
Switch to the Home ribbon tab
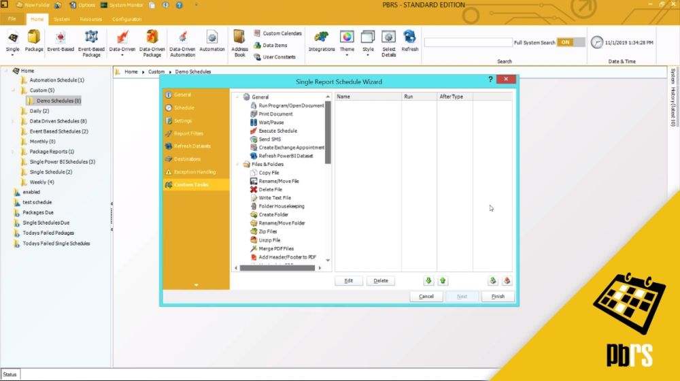click(37, 19)
